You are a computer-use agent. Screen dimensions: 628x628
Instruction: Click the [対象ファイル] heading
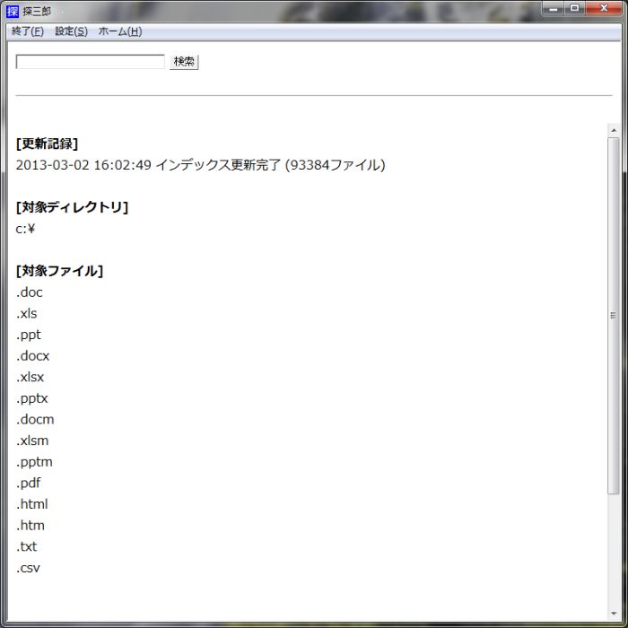(x=59, y=271)
